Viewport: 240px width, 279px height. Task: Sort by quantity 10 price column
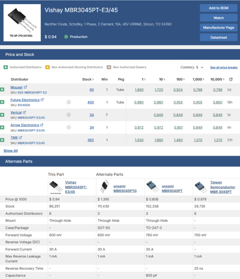(162, 79)
